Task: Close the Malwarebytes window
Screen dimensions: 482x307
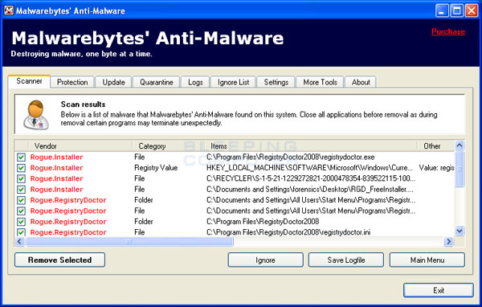Action: coord(472,10)
